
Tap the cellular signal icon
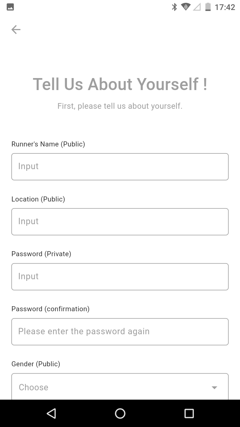click(x=197, y=7)
